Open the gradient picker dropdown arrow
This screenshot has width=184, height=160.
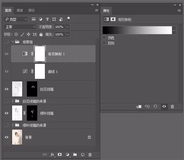pyautogui.click(x=174, y=30)
